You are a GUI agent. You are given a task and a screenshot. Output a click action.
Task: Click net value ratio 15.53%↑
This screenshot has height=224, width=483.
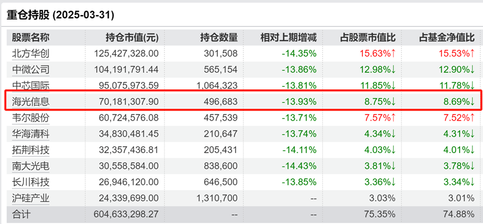tap(456, 54)
